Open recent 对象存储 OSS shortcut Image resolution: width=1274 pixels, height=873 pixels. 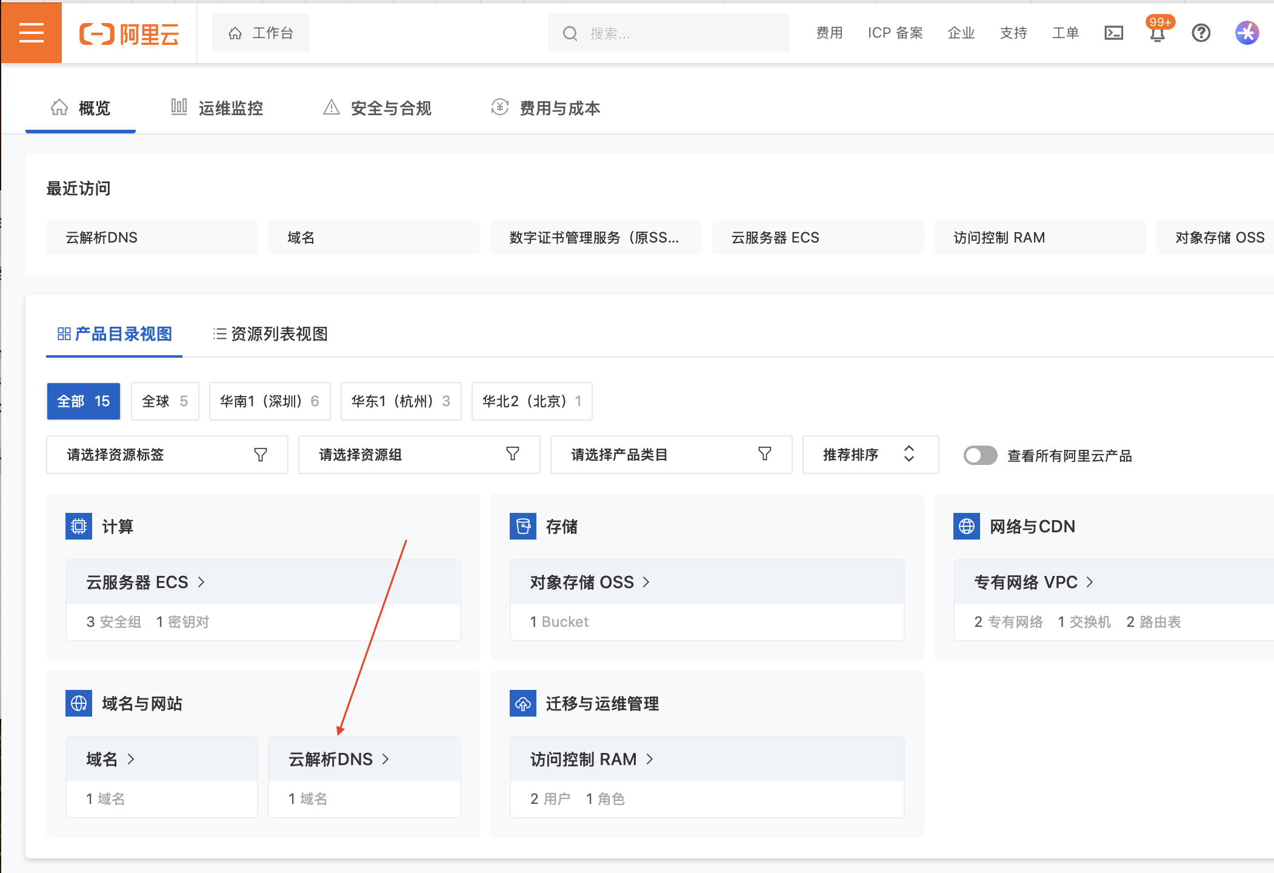coord(1215,238)
